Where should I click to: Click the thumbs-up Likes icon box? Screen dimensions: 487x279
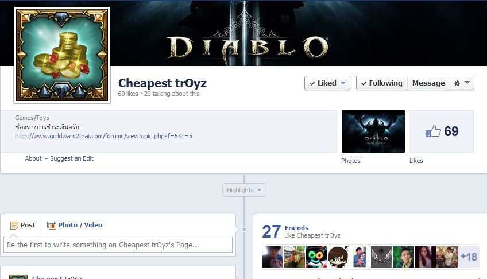[442, 131]
